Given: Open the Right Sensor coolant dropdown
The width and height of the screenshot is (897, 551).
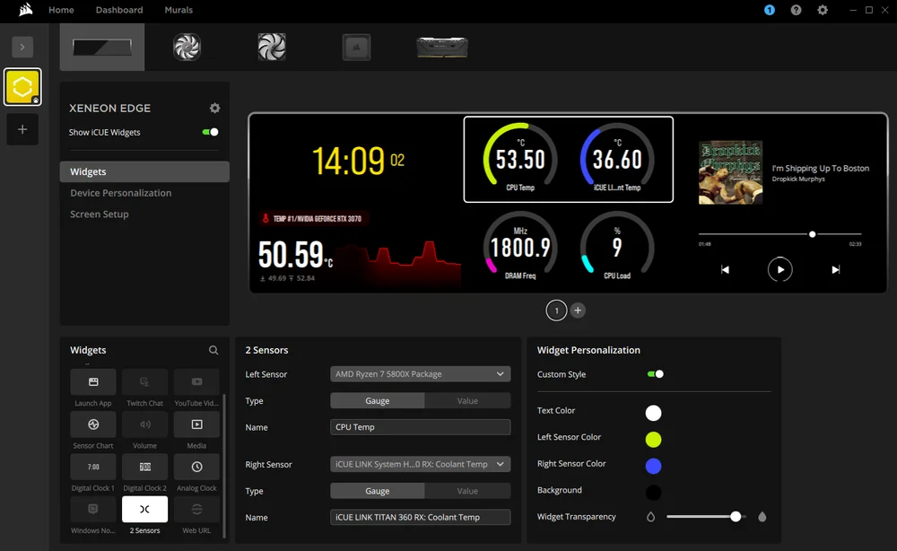Looking at the screenshot, I should coord(420,464).
